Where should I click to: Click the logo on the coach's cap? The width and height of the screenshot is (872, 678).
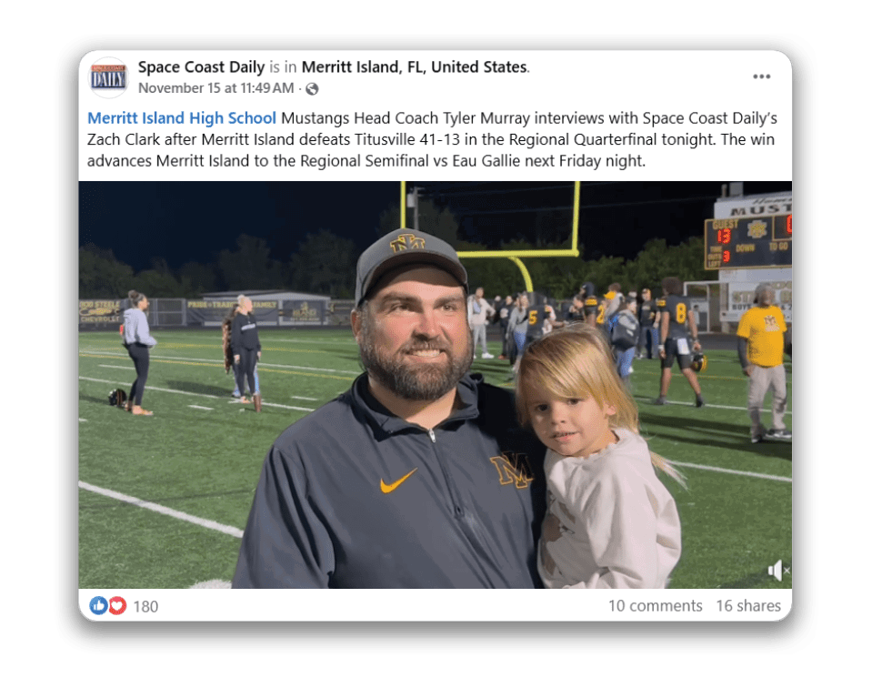point(407,242)
